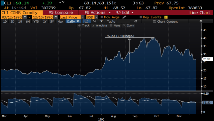Activate the Annotate drawing tool
This screenshot has height=121, width=214.
click(x=100, y=25)
